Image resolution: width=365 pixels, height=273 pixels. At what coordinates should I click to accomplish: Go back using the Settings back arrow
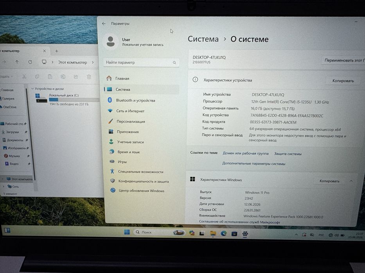coord(104,23)
